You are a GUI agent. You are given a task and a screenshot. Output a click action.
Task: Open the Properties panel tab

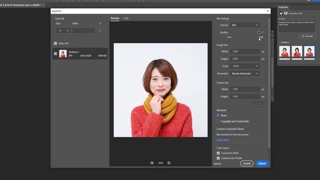point(283,7)
